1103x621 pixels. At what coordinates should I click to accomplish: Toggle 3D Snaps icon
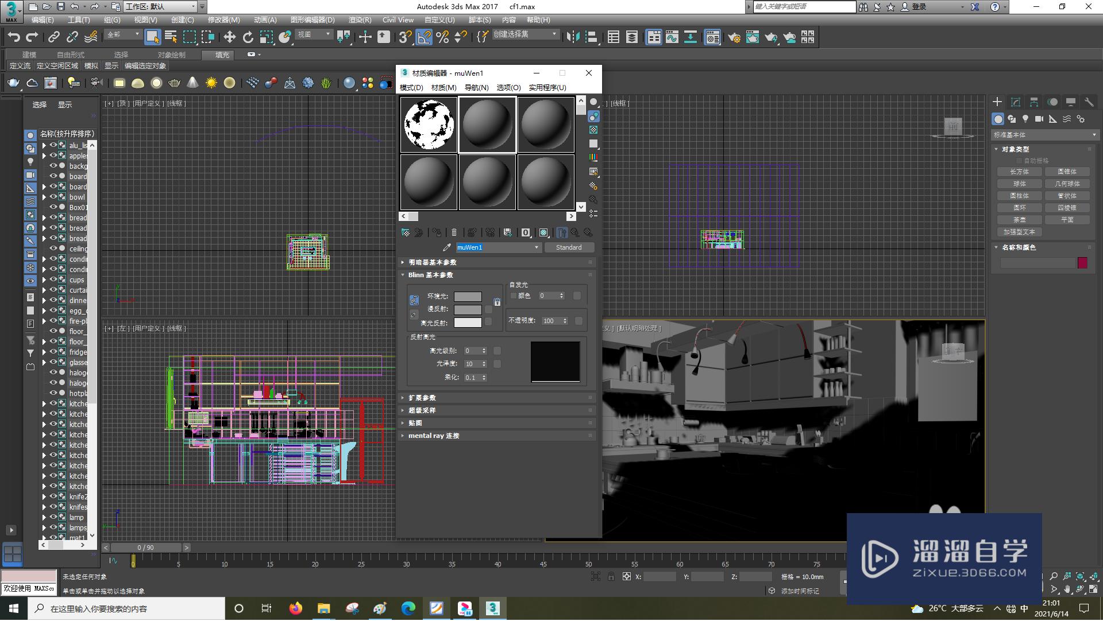pyautogui.click(x=405, y=37)
